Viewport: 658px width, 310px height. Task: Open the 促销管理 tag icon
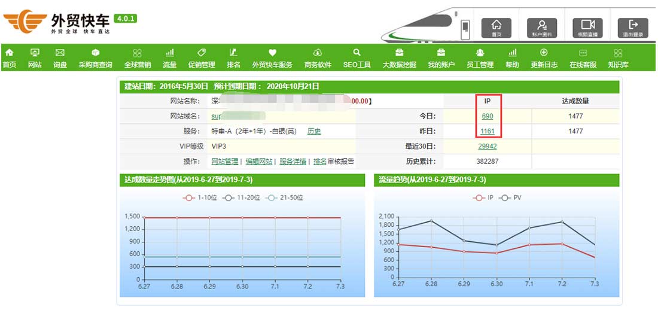[x=202, y=53]
